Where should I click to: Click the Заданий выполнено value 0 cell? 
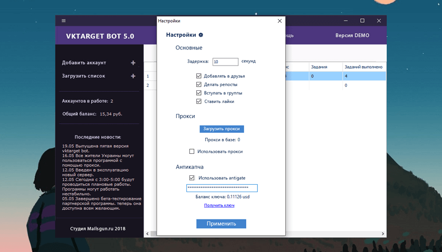[x=364, y=85]
